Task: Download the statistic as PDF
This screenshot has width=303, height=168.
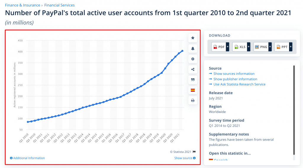Action: pos(219,47)
